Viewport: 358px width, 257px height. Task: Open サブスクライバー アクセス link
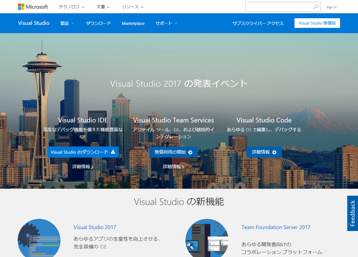coord(258,23)
